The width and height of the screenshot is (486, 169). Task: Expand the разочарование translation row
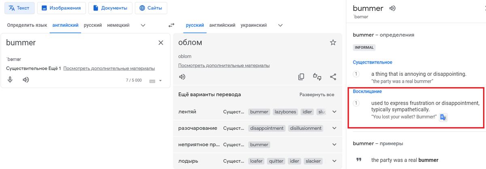tap(334, 128)
